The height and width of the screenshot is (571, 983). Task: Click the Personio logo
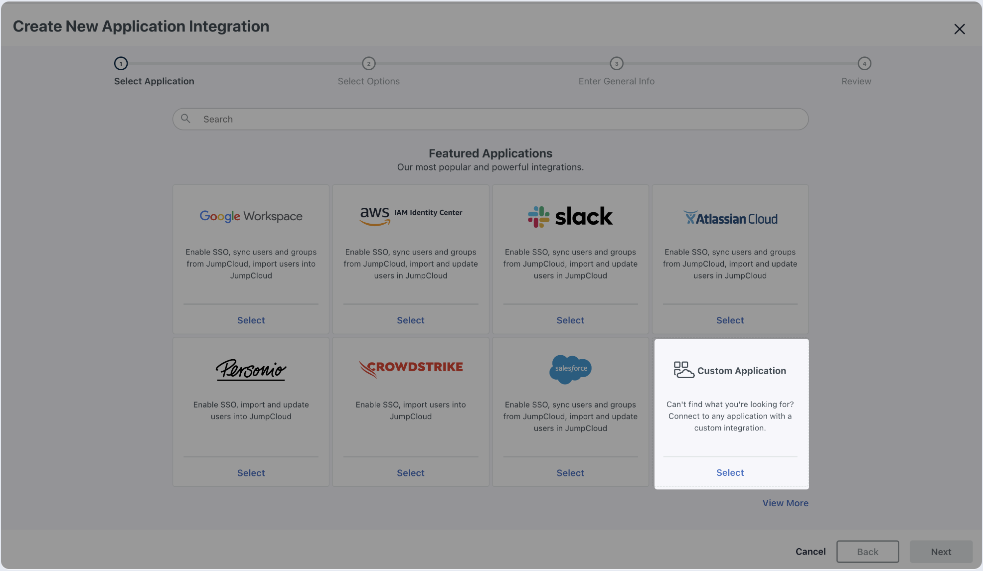(251, 370)
